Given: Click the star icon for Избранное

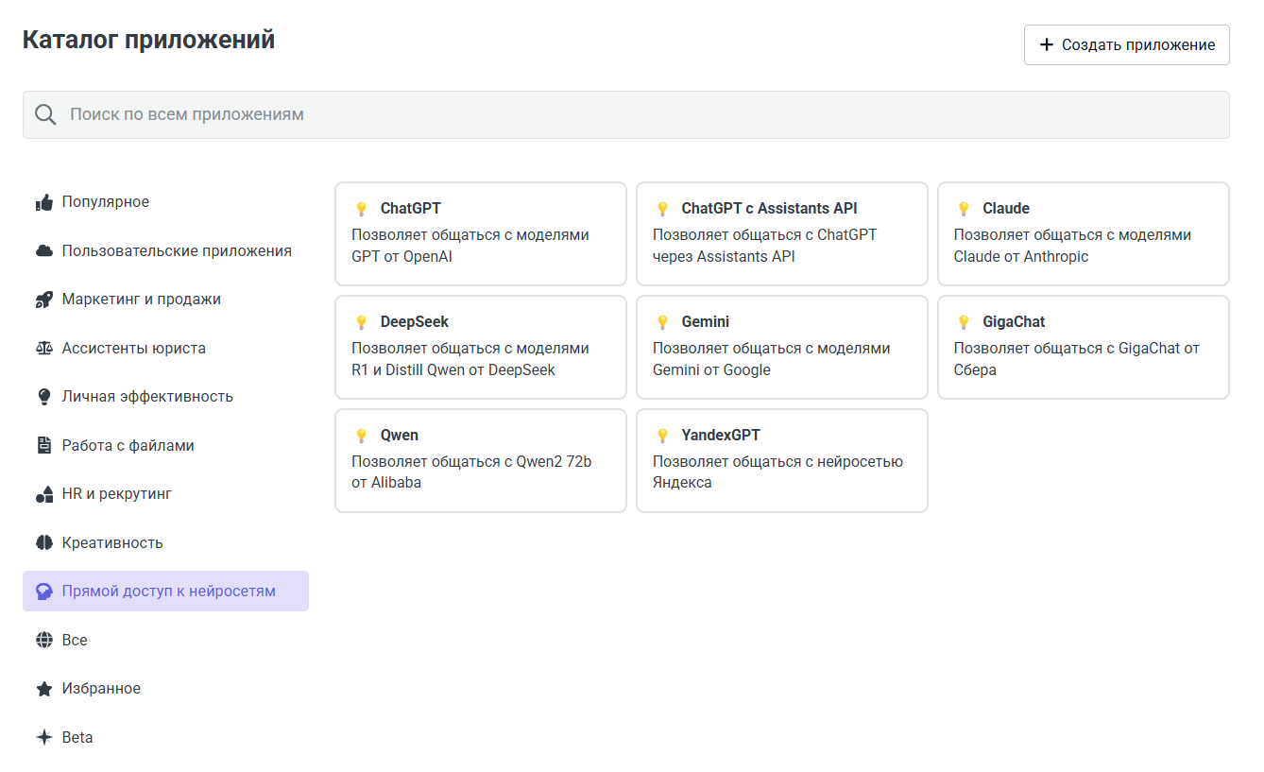Looking at the screenshot, I should tap(43, 689).
